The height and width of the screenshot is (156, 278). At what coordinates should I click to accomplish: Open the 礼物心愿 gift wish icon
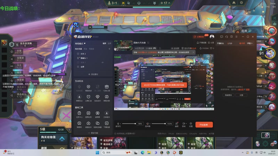click(x=107, y=87)
